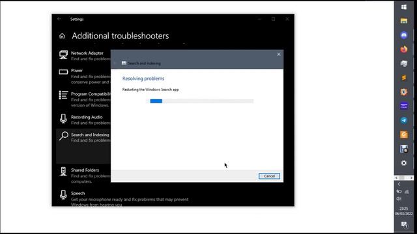Launch Discord from the taskbar

click(x=404, y=35)
